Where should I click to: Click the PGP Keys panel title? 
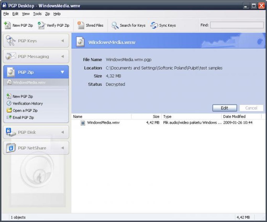[x=27, y=41]
